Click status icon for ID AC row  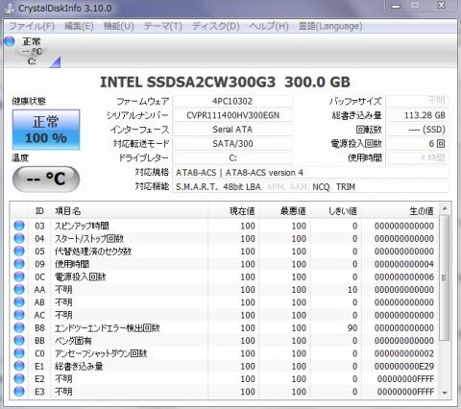[19, 315]
